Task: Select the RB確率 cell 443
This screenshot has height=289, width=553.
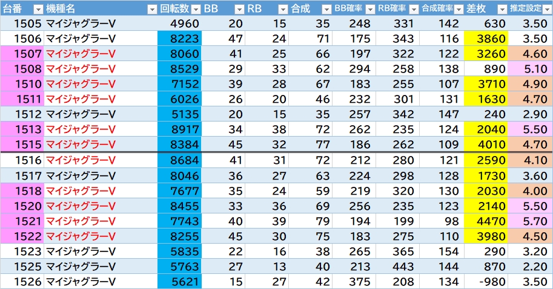Action: [397, 267]
